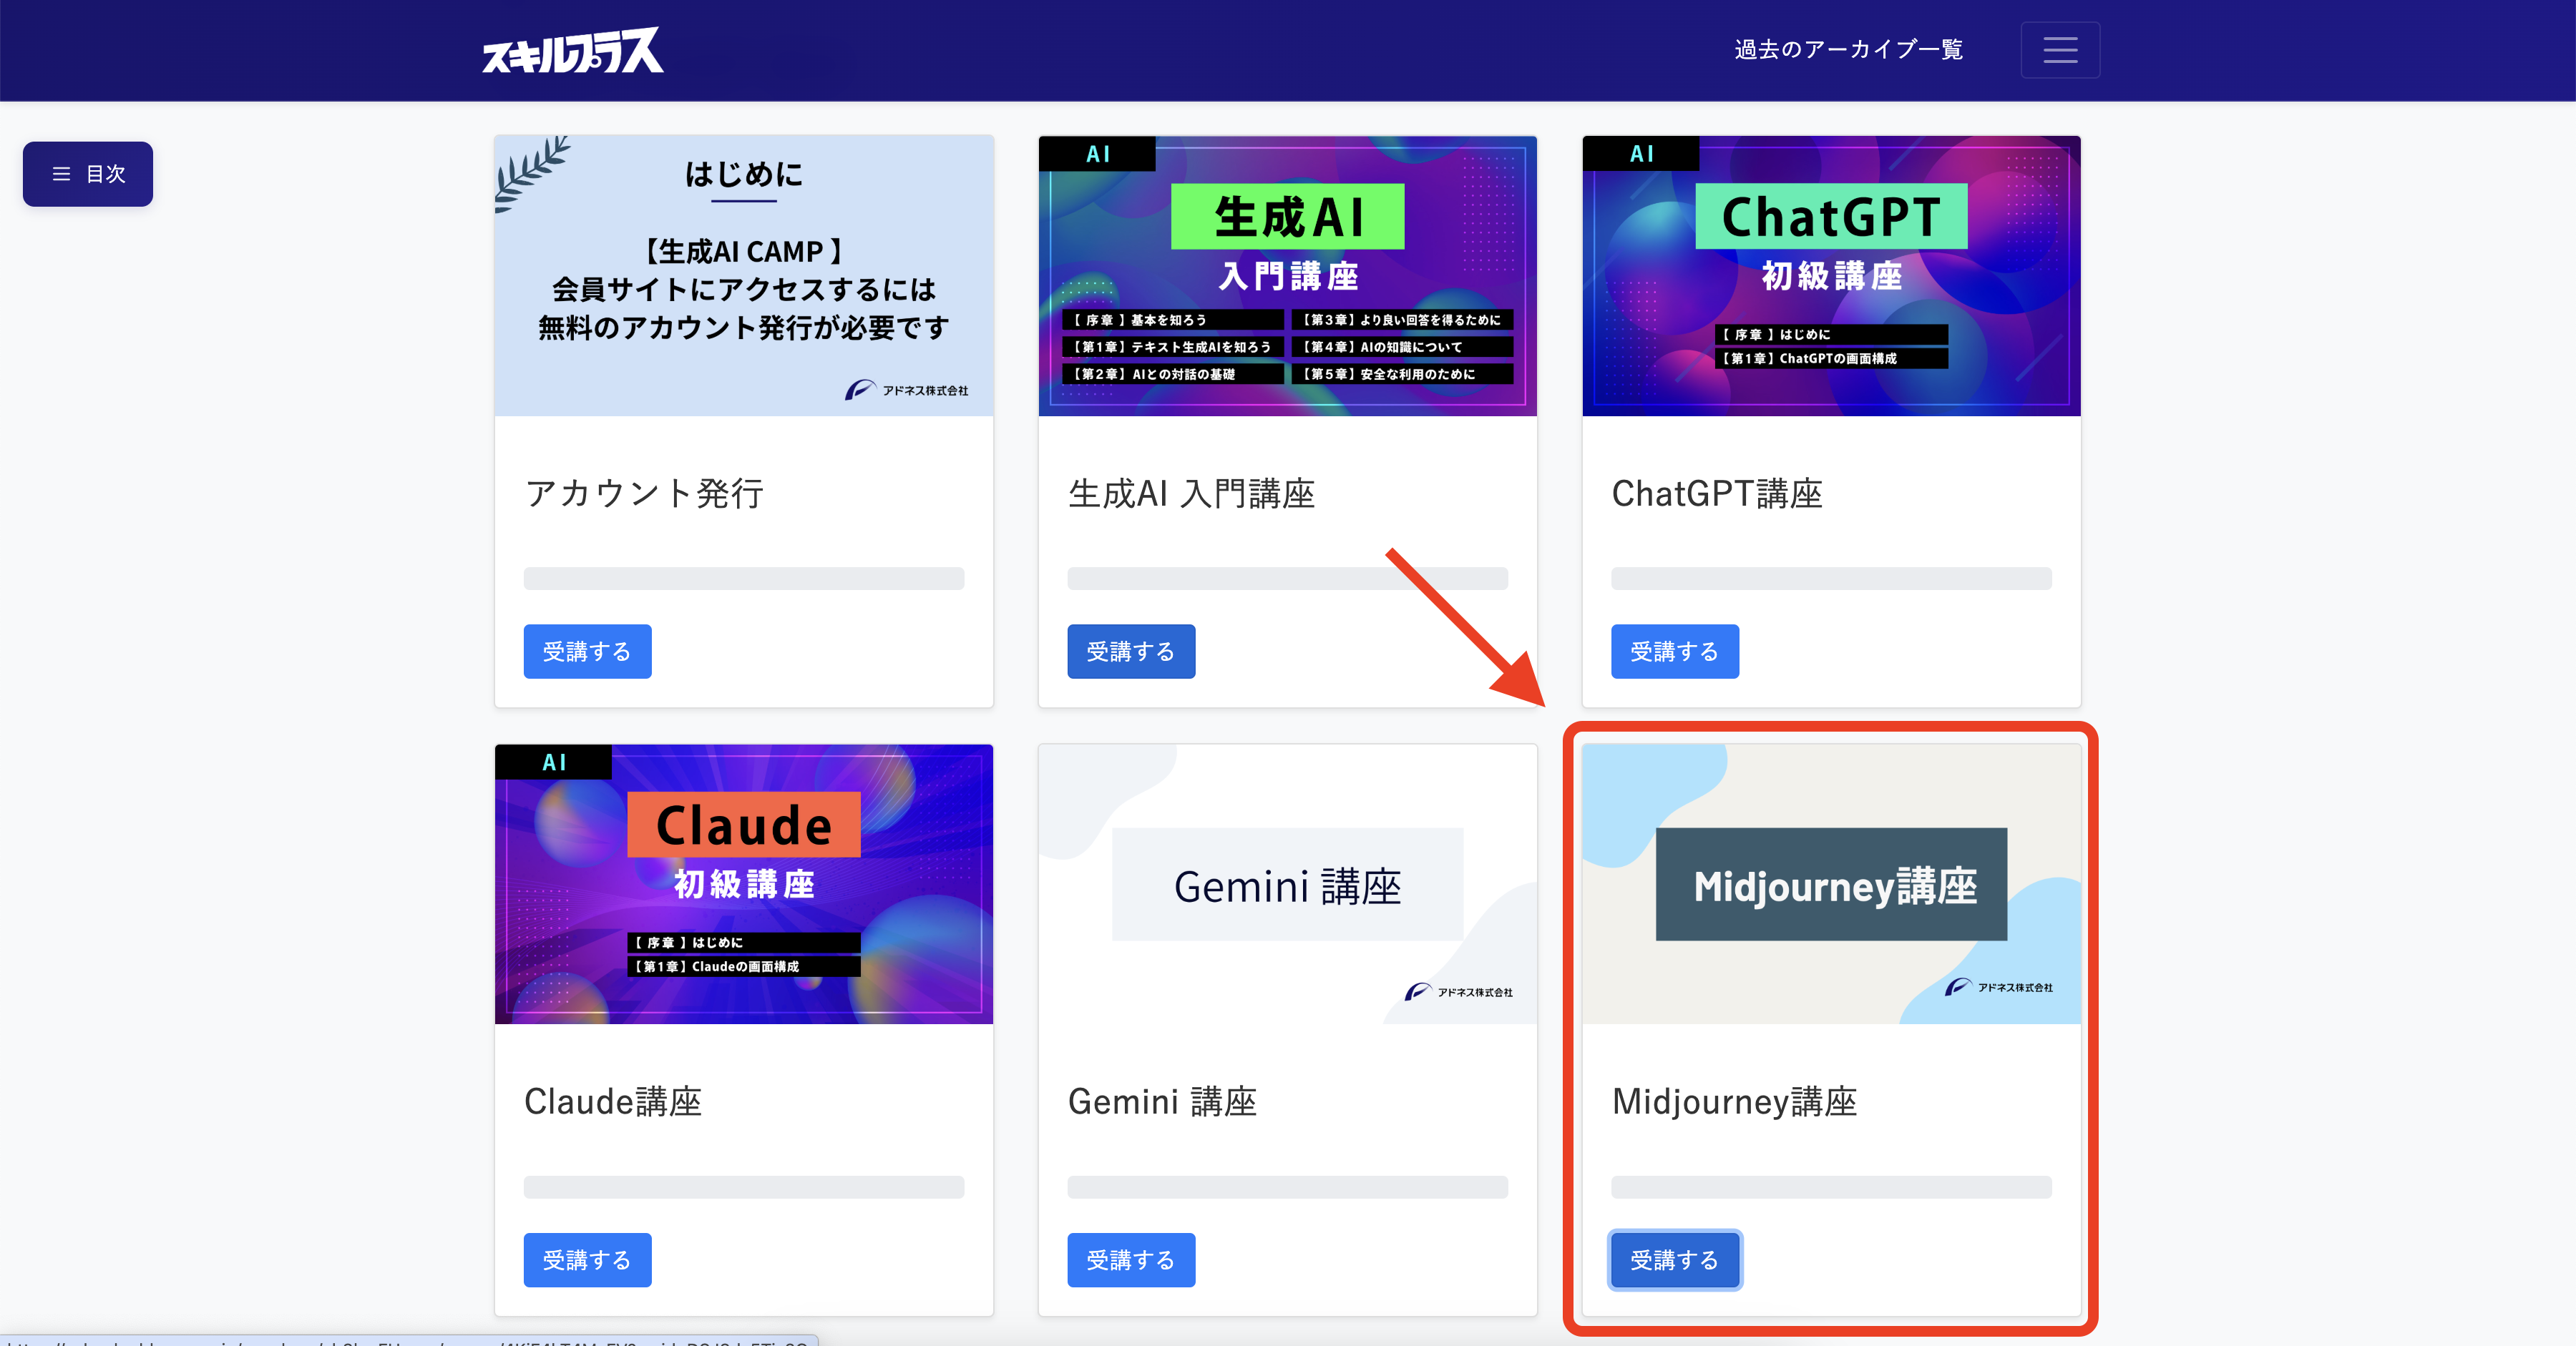Image resolution: width=2576 pixels, height=1346 pixels.
Task: Click the アカウント発行 card title
Action: [645, 493]
